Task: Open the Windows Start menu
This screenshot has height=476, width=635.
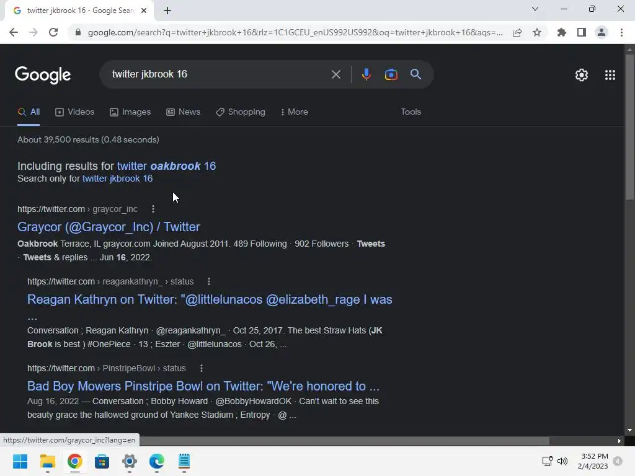Action: pyautogui.click(x=20, y=461)
